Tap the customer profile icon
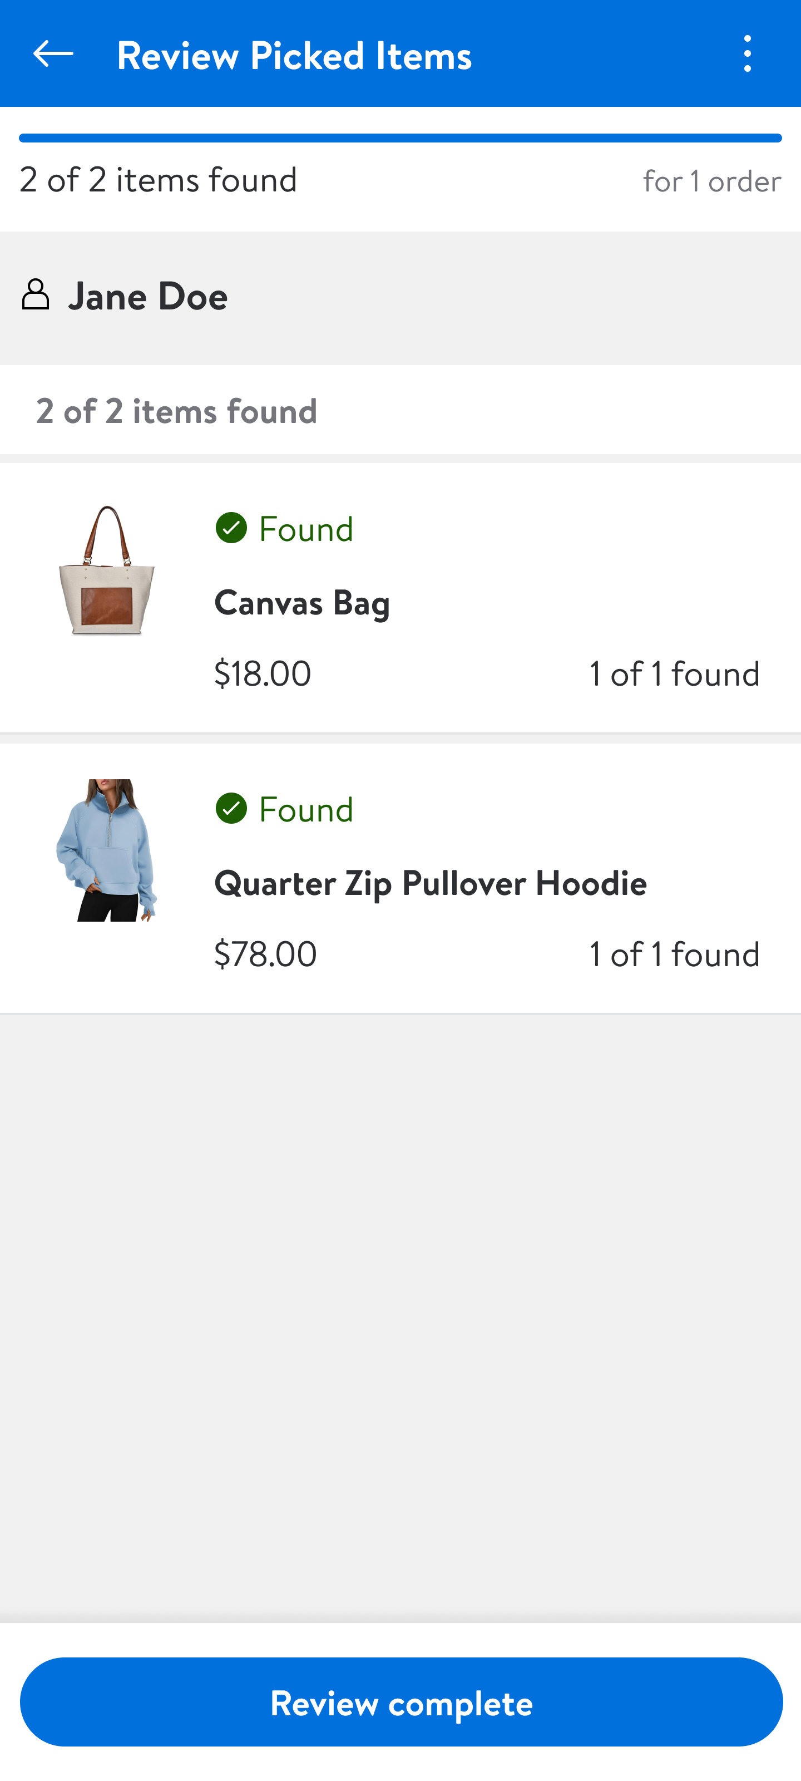The image size is (801, 1781). 35,295
